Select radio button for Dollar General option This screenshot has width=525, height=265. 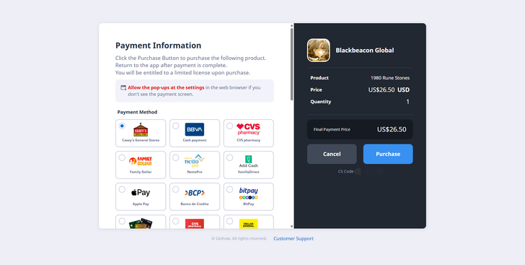tap(229, 221)
